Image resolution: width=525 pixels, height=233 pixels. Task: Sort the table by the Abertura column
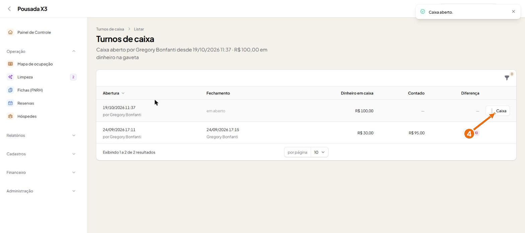[114, 93]
